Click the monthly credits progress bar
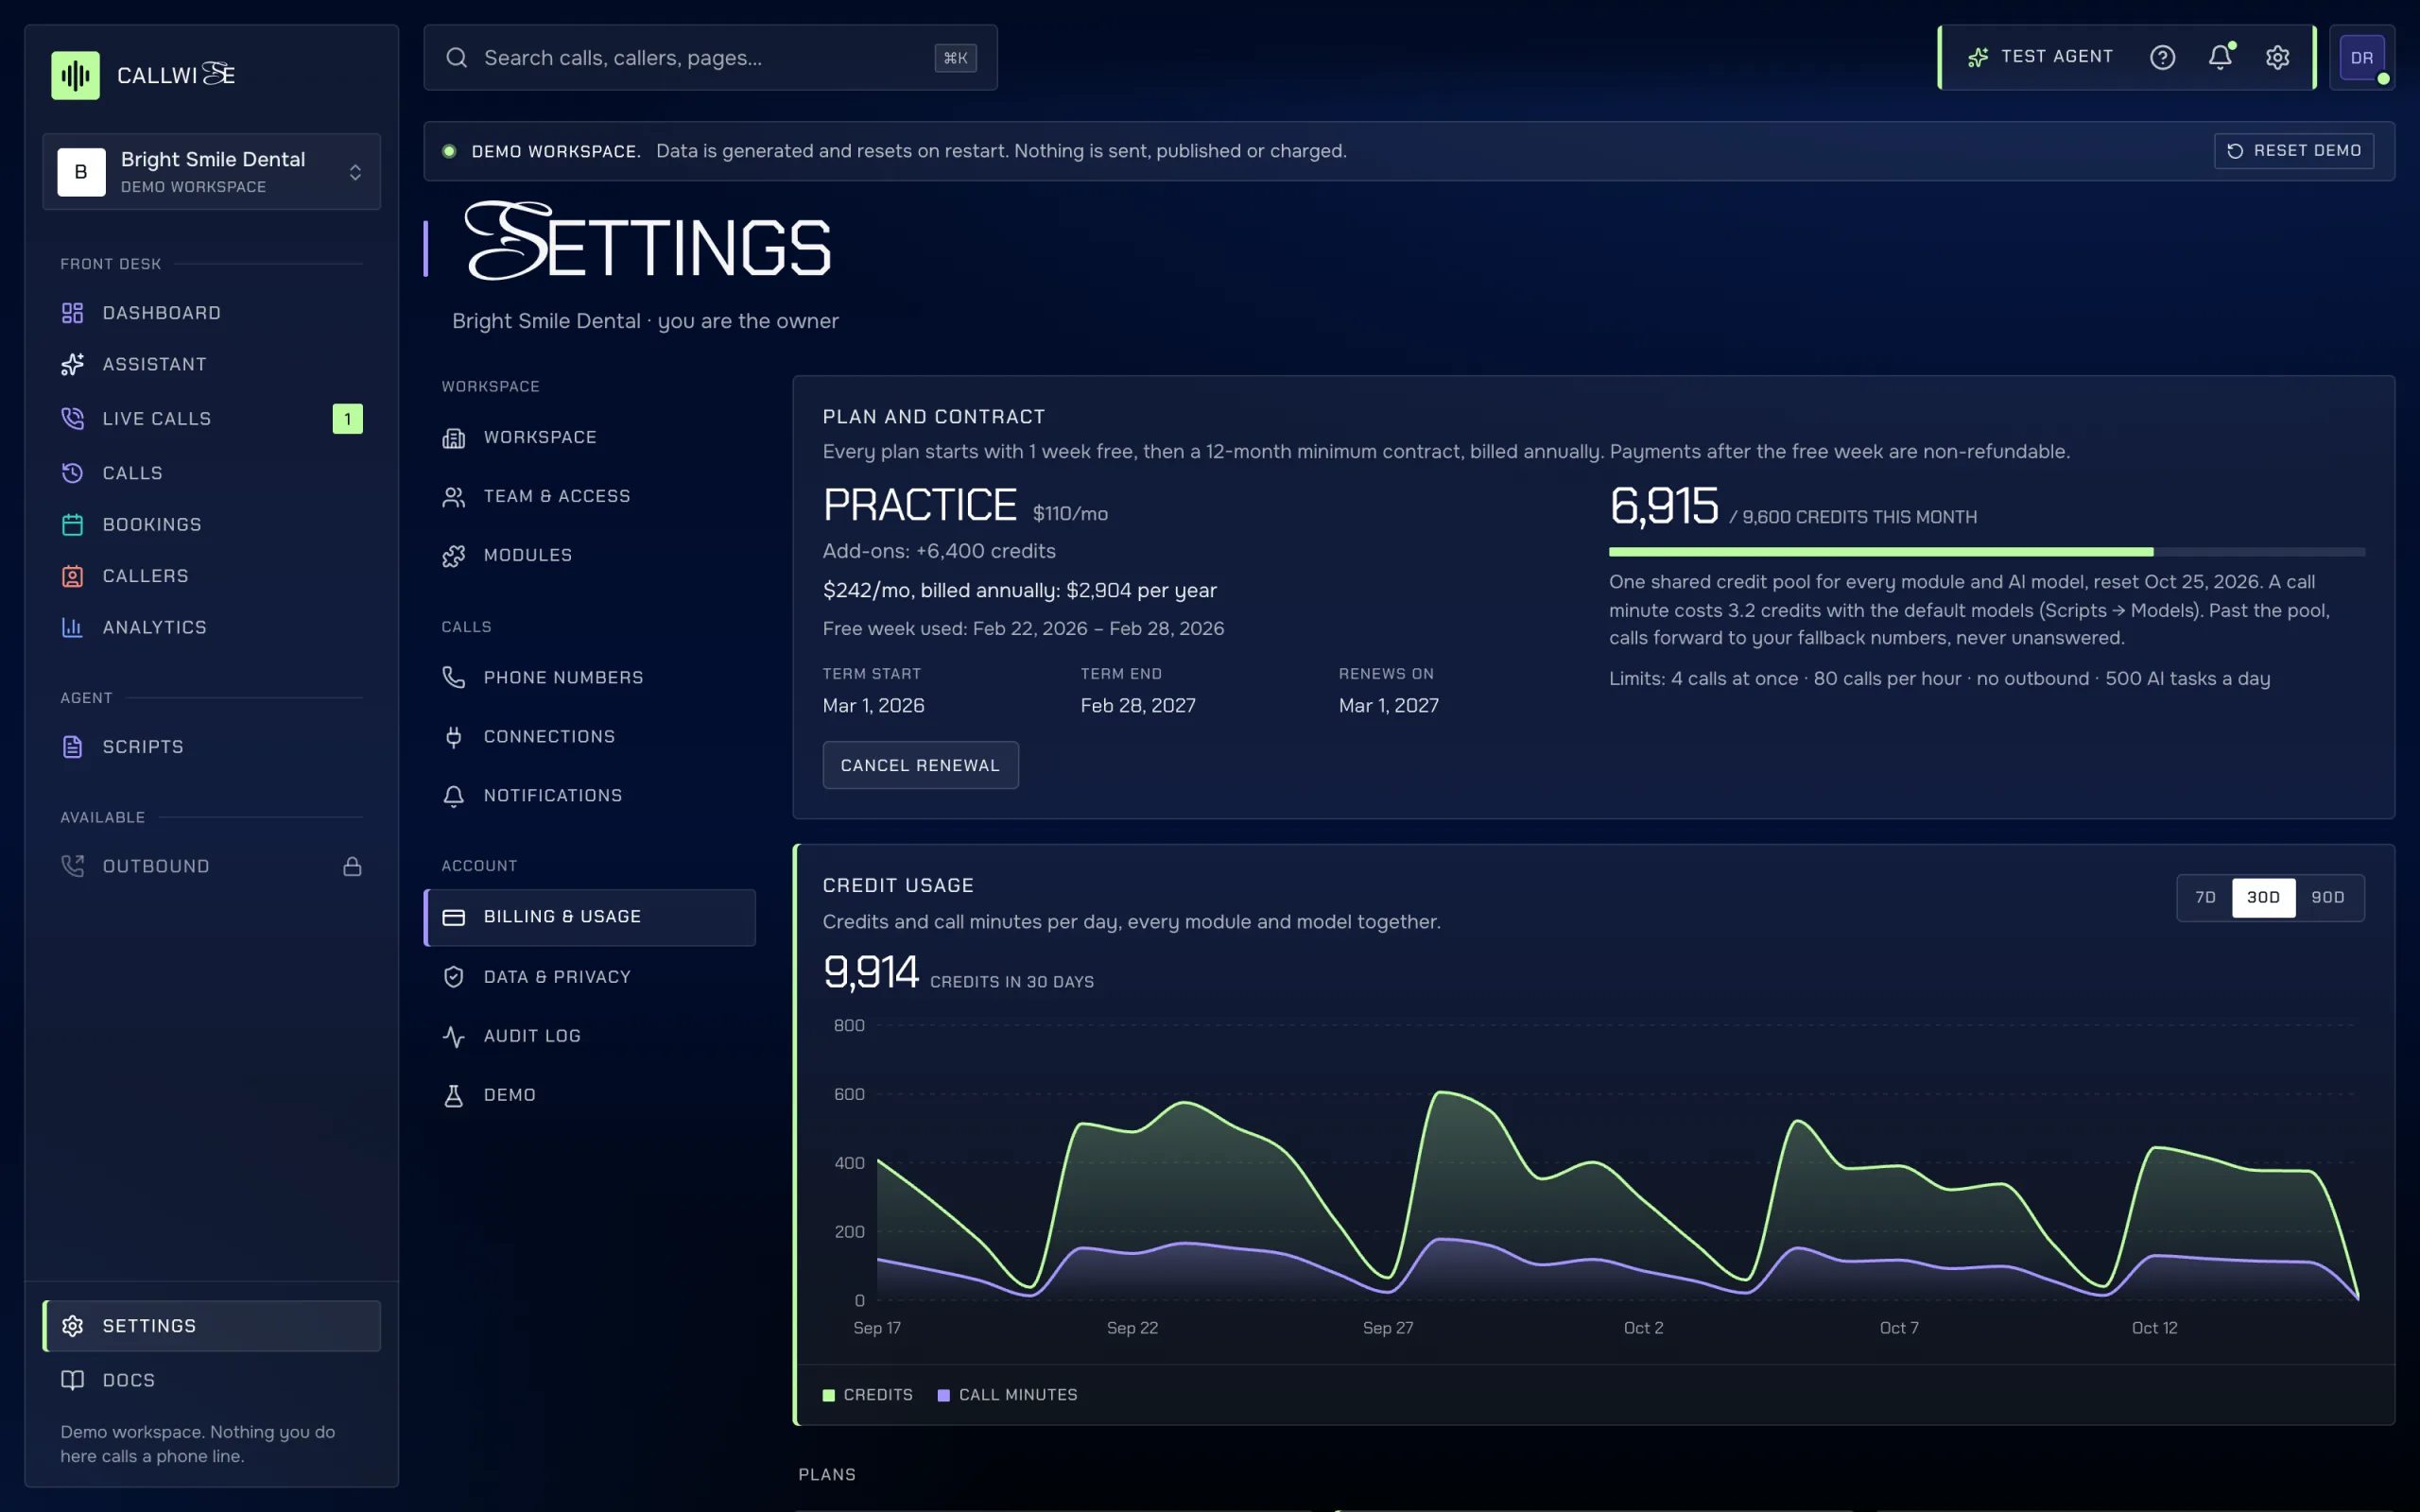The width and height of the screenshot is (2420, 1512). (x=1986, y=552)
